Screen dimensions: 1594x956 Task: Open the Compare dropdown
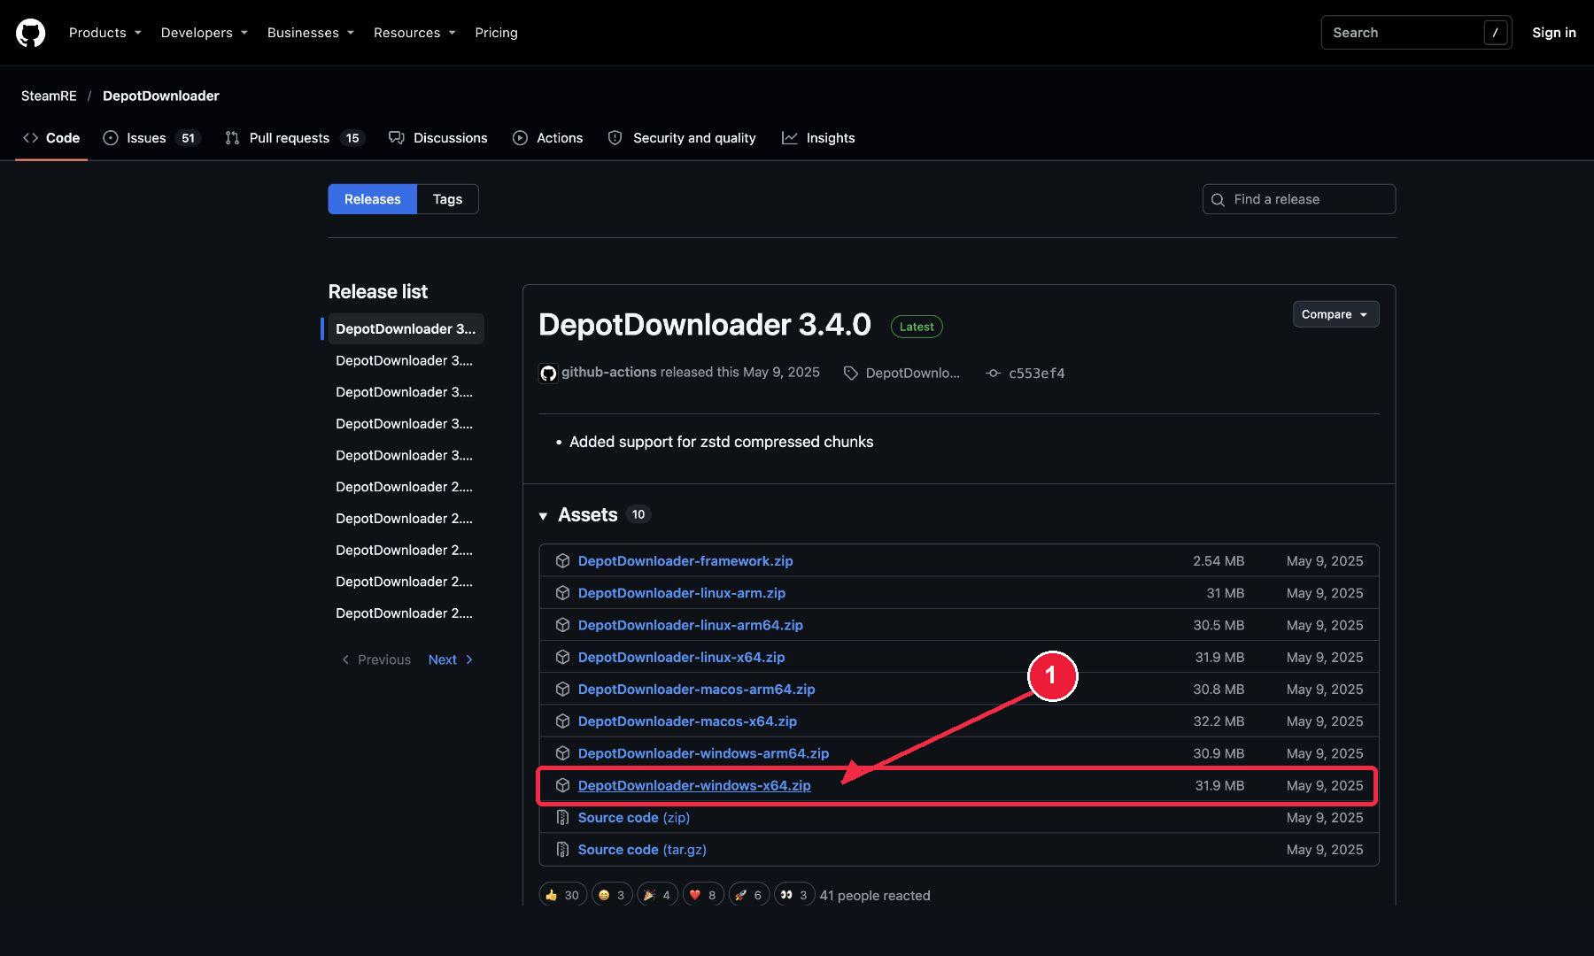click(1335, 314)
